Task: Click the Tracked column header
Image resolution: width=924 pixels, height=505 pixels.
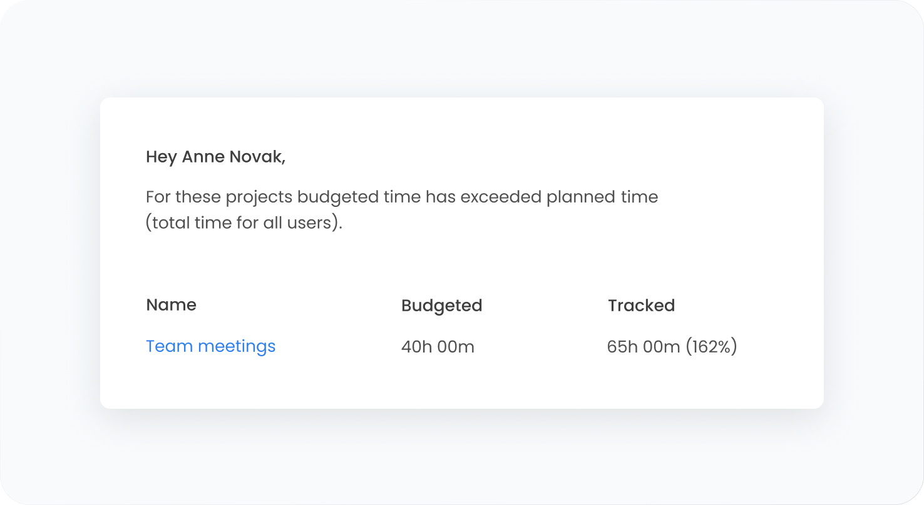Action: (641, 306)
